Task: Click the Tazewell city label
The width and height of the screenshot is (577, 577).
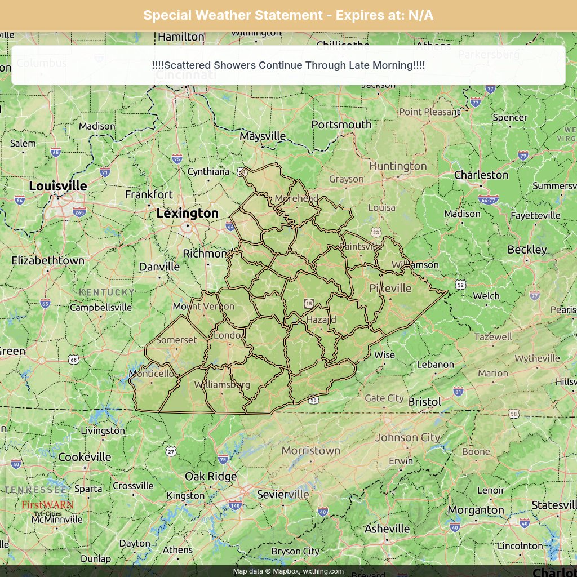Action: tap(492, 337)
